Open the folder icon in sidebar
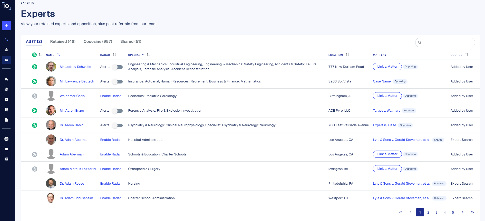485x221 pixels. pos(6,149)
